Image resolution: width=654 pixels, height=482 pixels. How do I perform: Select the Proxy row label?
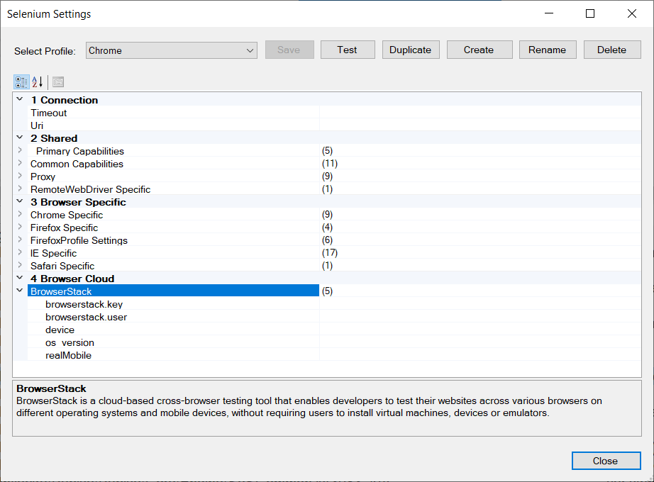pyautogui.click(x=43, y=176)
